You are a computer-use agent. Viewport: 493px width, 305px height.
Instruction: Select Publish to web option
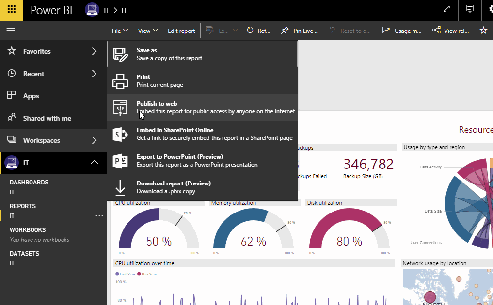[x=202, y=107]
